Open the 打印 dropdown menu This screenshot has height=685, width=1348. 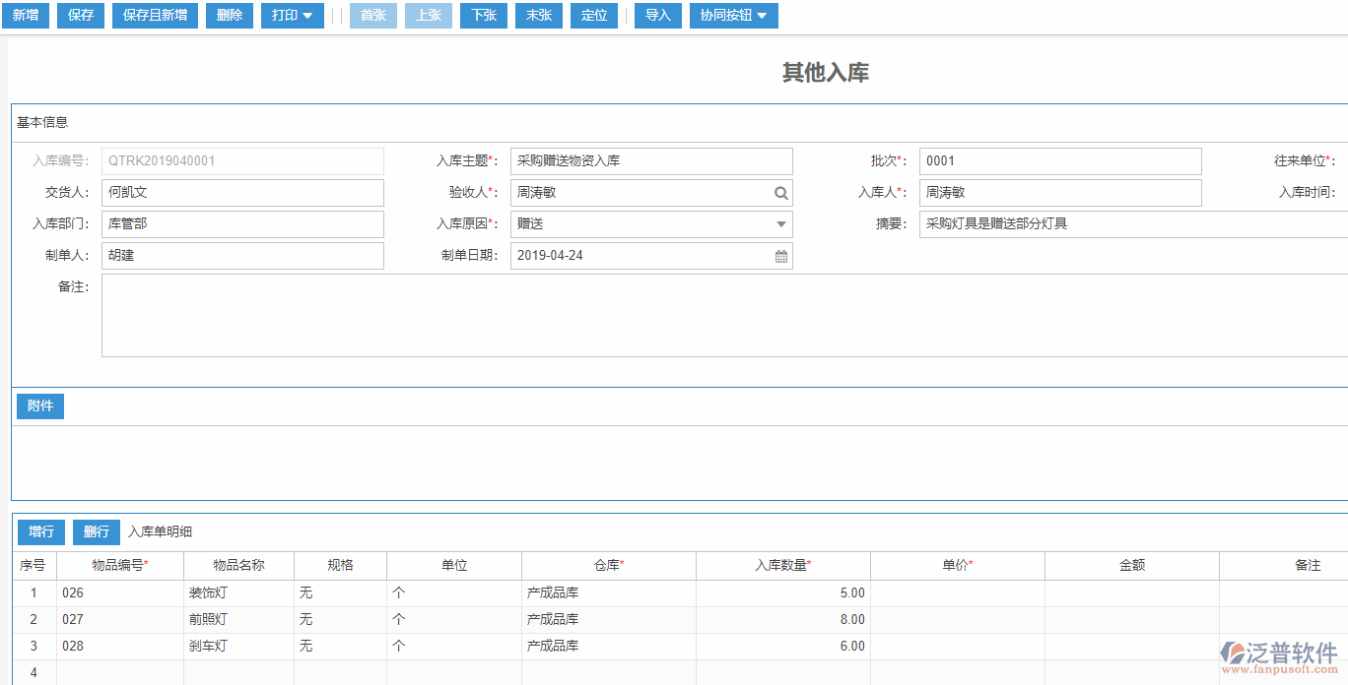click(292, 16)
